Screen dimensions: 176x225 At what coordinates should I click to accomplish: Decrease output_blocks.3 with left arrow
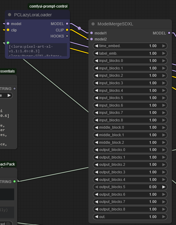point(96,172)
